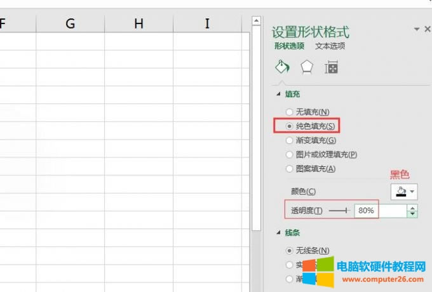Collapse the 线条 section
Image resolution: width=432 pixels, height=292 pixels.
(278, 233)
